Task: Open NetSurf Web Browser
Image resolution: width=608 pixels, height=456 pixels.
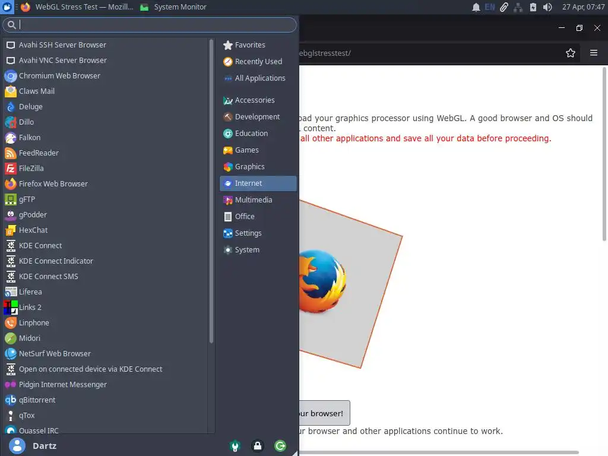Action: tap(105, 354)
